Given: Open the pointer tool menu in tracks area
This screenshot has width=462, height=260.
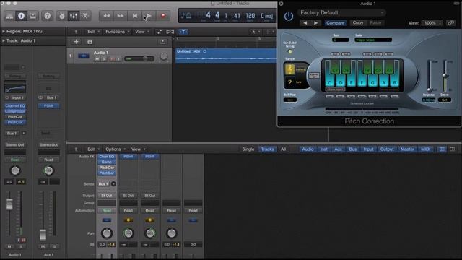Looking at the screenshot, I should pos(255,32).
